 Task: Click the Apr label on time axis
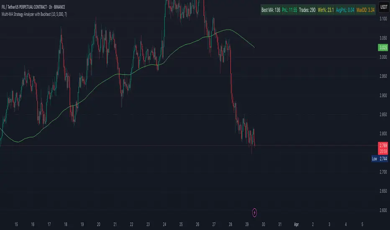click(x=296, y=224)
